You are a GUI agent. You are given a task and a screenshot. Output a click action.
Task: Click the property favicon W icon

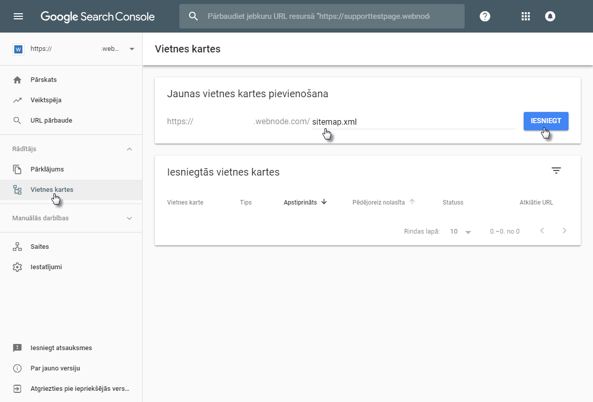18,49
